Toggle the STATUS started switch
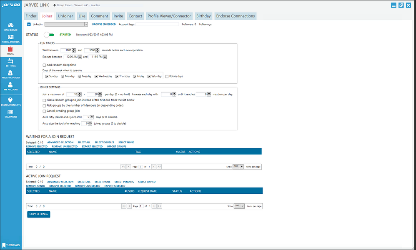 click(49, 35)
